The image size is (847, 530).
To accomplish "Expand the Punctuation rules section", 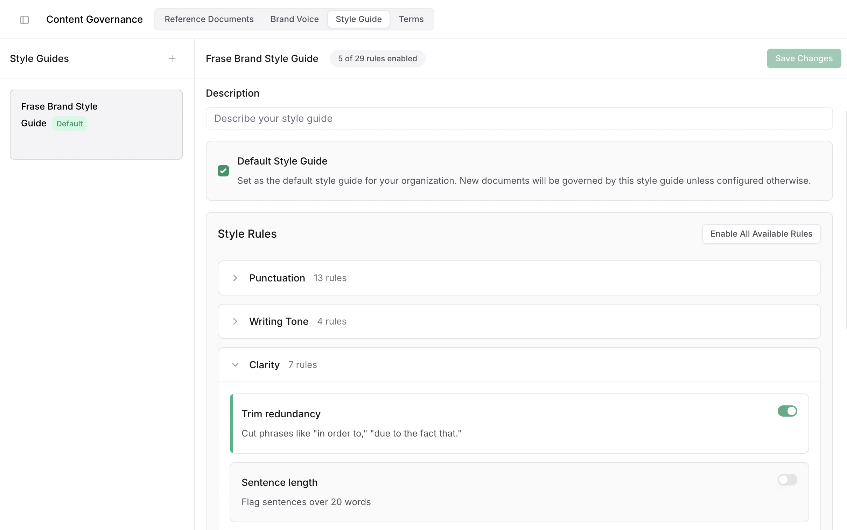I will click(x=519, y=278).
